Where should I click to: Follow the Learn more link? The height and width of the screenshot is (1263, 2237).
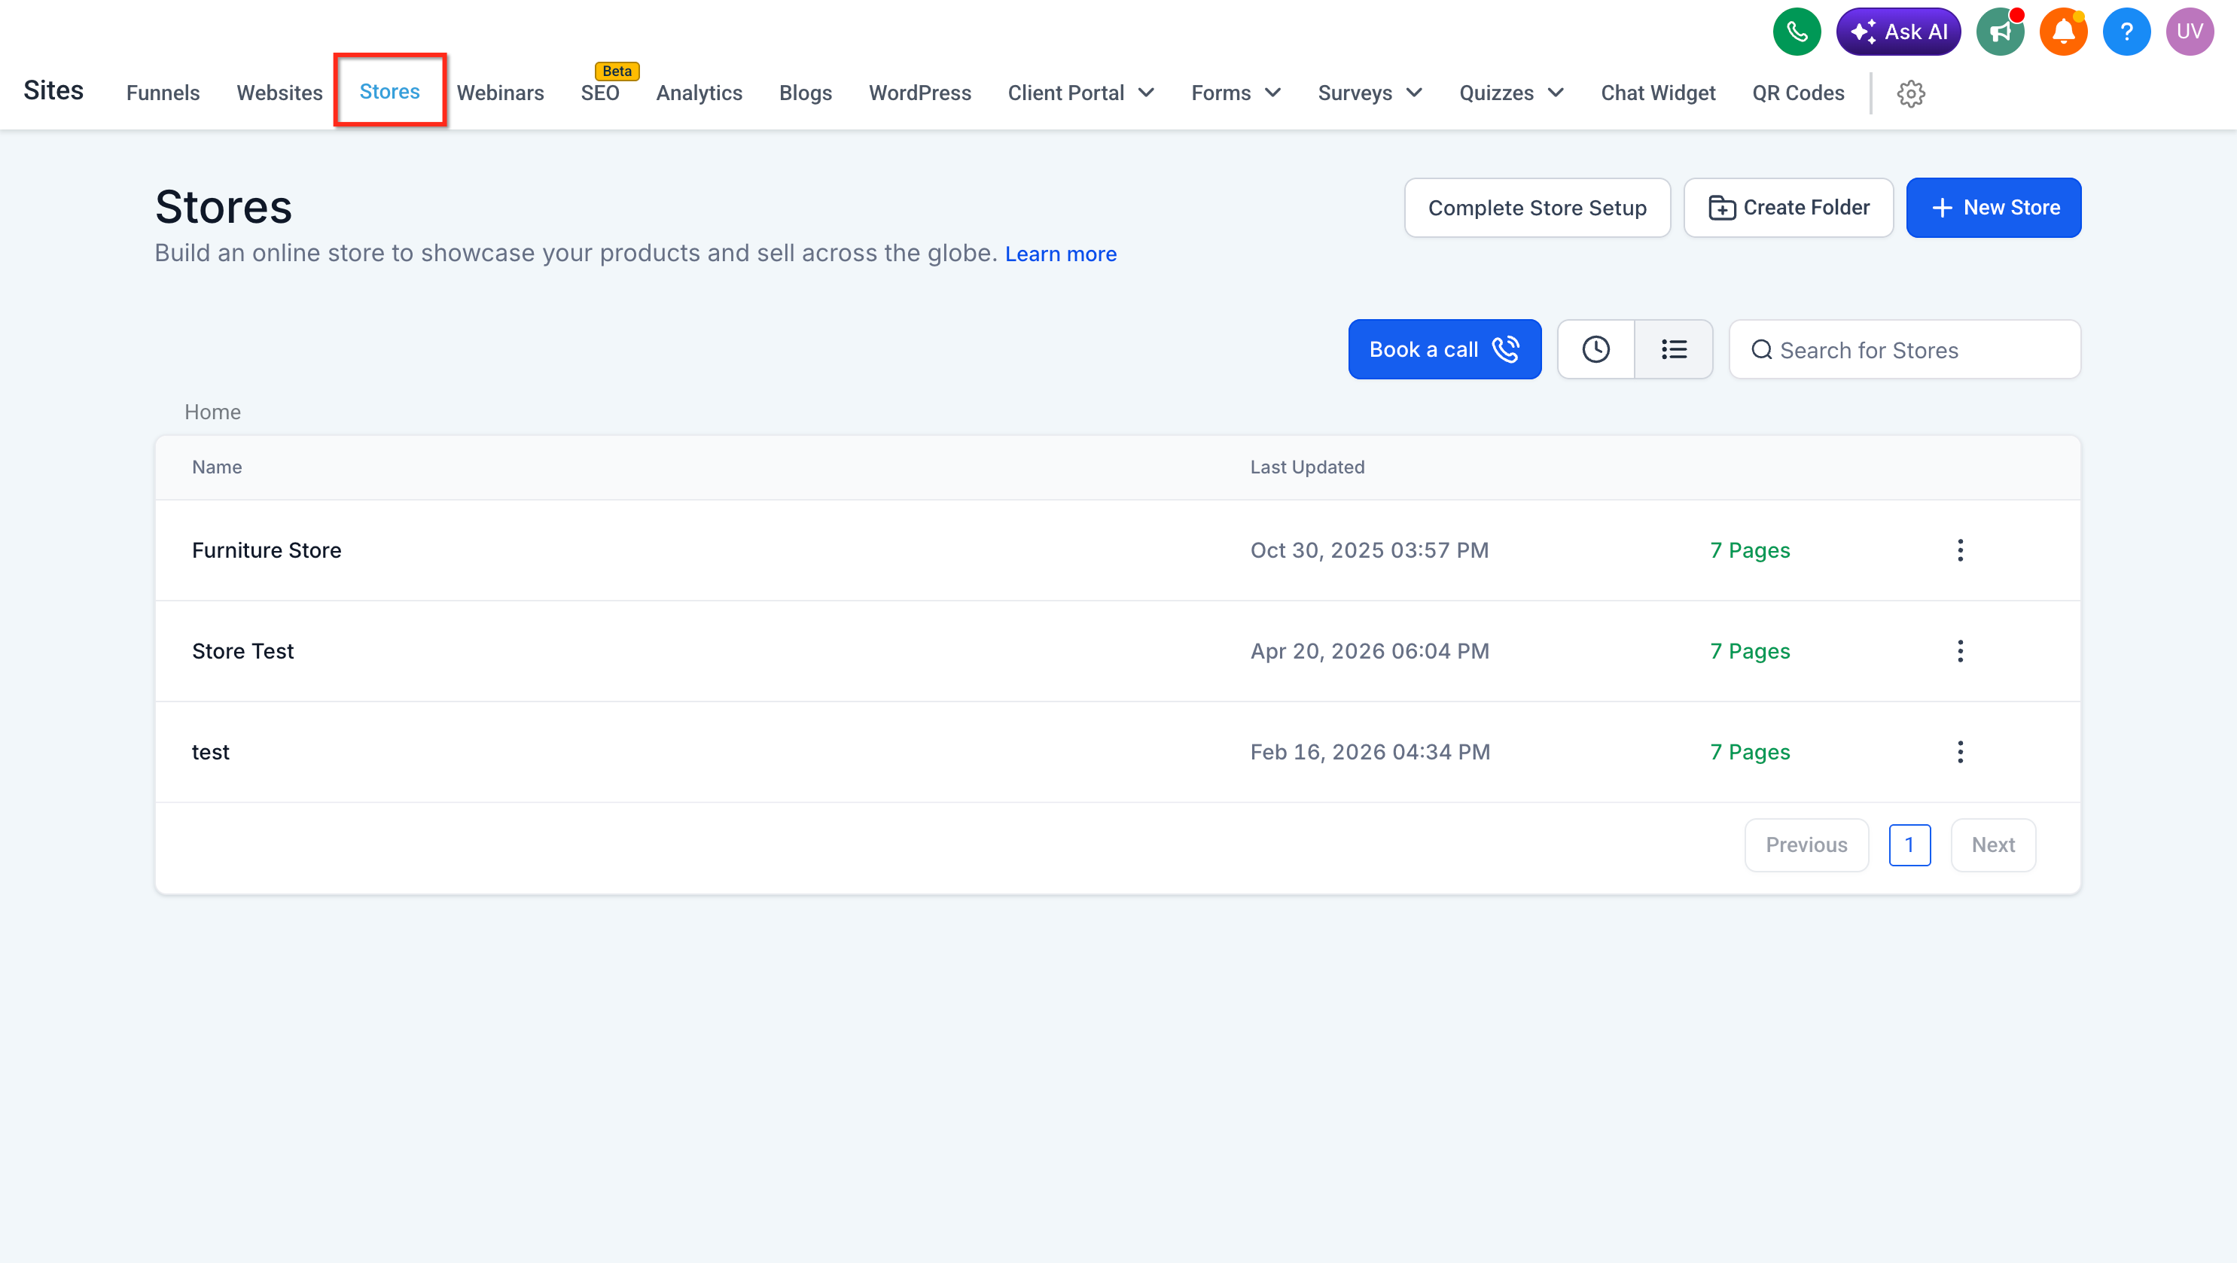point(1060,254)
